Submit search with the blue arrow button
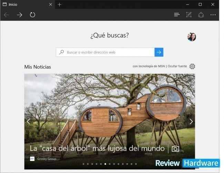The width and height of the screenshot is (224, 173). (x=159, y=52)
